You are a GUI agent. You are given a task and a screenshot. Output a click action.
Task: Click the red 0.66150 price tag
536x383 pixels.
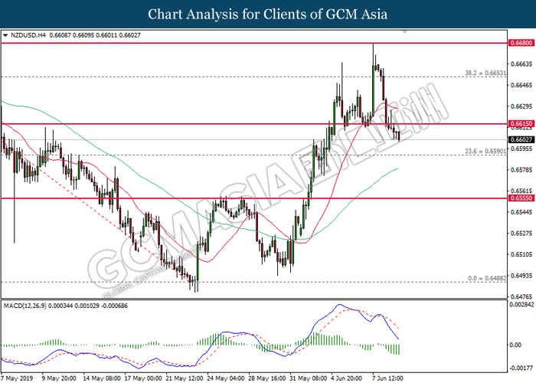coord(521,124)
